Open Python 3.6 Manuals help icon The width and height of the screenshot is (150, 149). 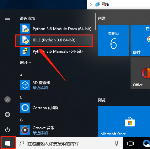[x=25, y=51]
